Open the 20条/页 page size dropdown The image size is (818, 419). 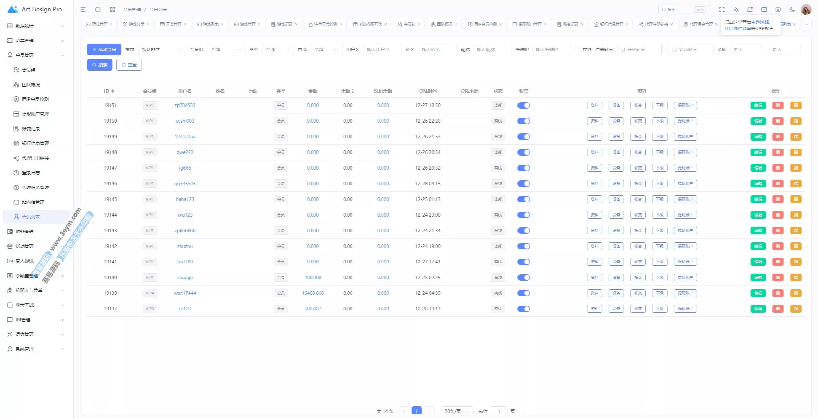[x=456, y=411]
